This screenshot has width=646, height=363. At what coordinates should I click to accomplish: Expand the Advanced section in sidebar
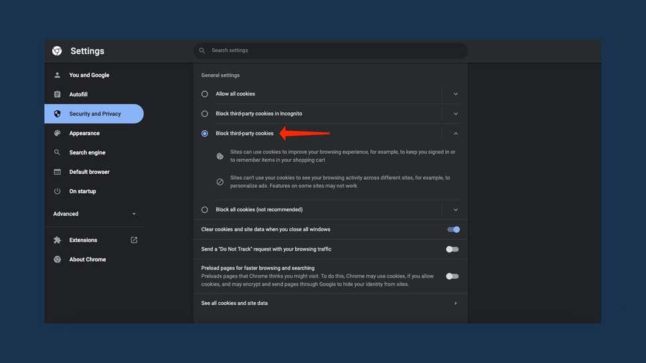click(x=134, y=214)
